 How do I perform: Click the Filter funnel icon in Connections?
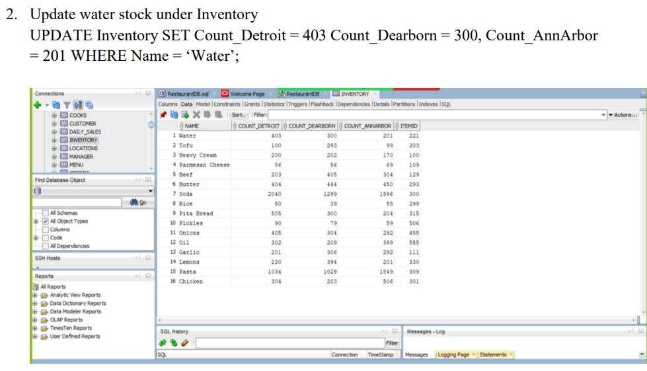[66, 104]
